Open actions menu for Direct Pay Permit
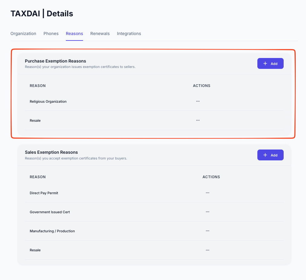 pyautogui.click(x=208, y=193)
